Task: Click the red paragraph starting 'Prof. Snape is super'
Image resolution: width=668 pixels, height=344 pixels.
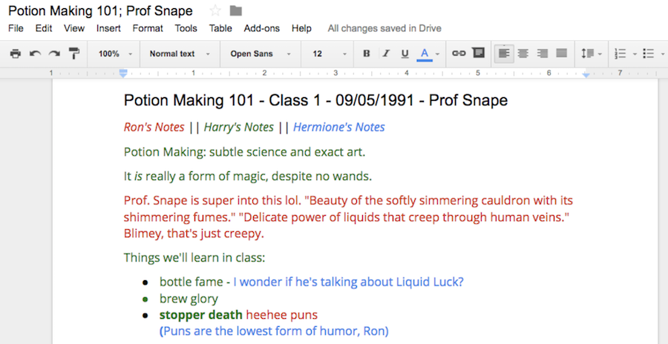Action: click(349, 217)
